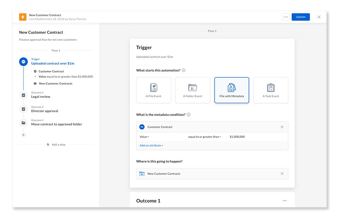Expand the Add an attribute dropdown
The image size is (337, 220).
[151, 145]
